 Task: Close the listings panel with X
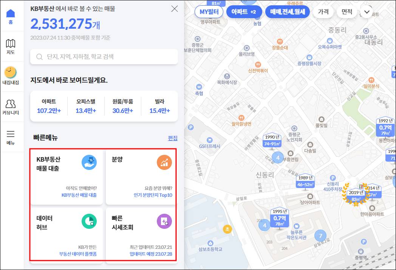click(x=175, y=9)
